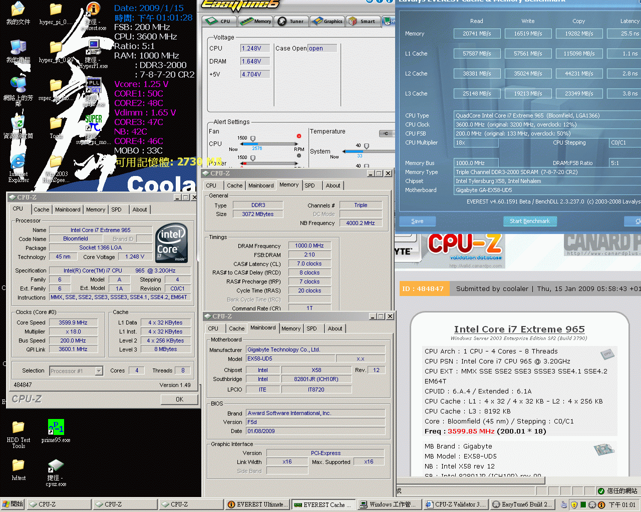Toggle the CPU fan alert red indicator

[299, 136]
